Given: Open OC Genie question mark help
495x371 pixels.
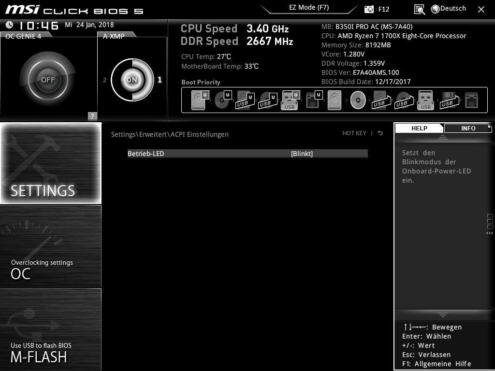Looking at the screenshot, I should (x=92, y=116).
